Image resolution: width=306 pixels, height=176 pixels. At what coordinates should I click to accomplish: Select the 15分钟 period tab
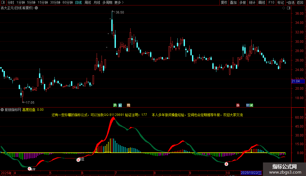tap(43, 2)
